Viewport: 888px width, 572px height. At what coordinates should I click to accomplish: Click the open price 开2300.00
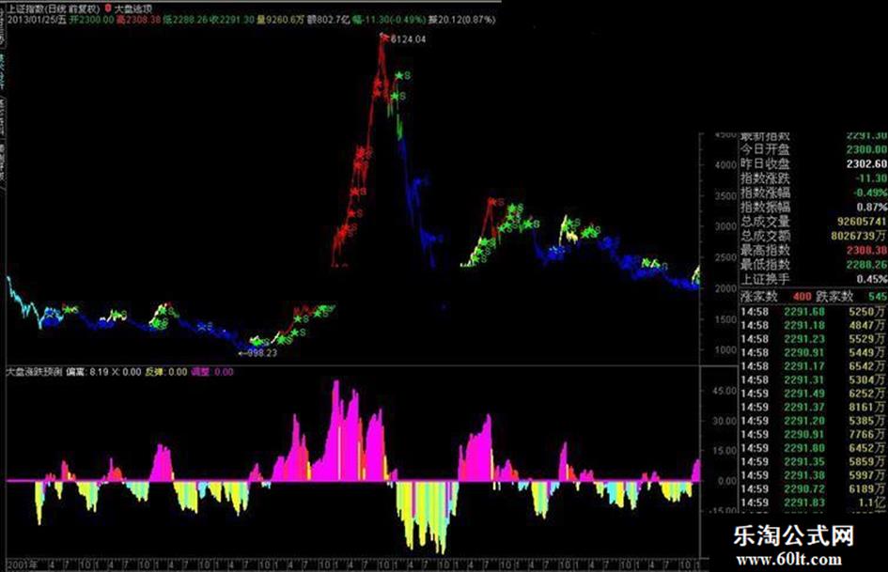click(91, 20)
